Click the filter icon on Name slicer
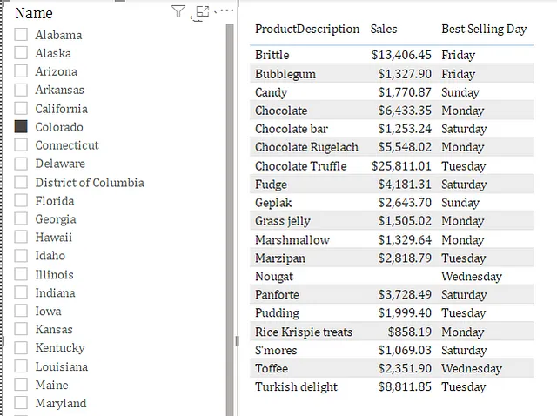 point(178,11)
